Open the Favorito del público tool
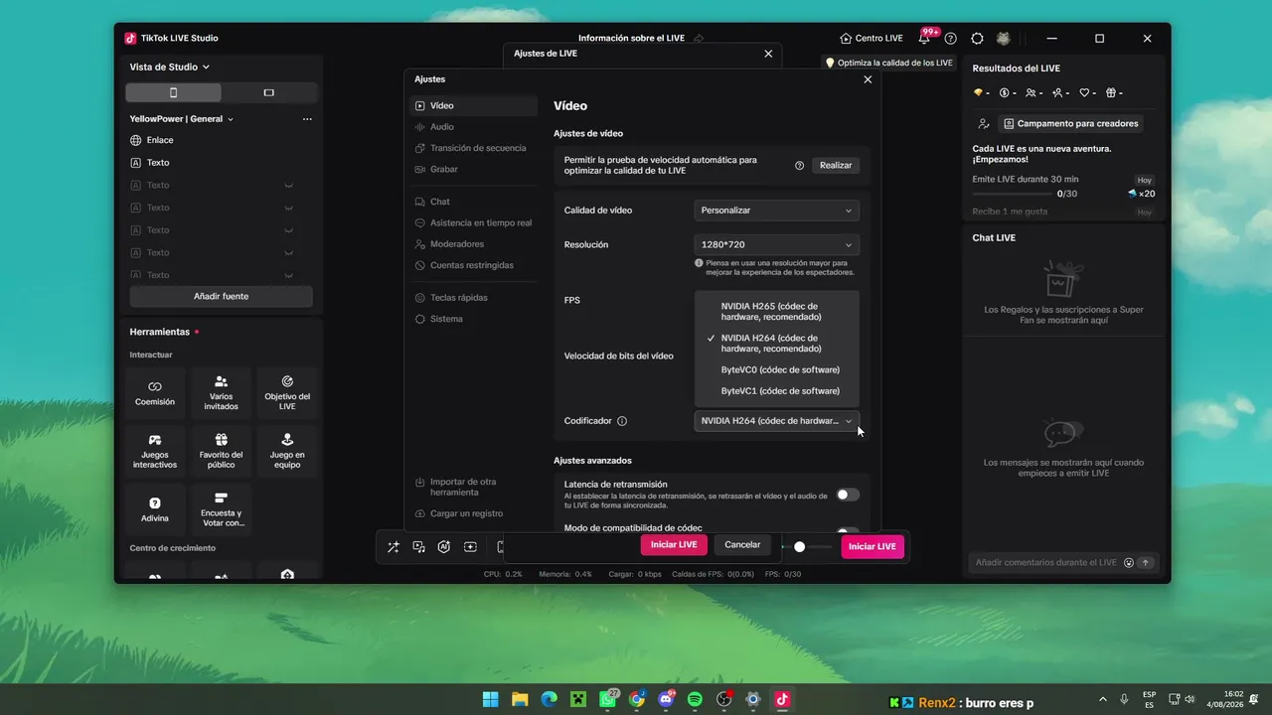The image size is (1272, 715). point(222,451)
